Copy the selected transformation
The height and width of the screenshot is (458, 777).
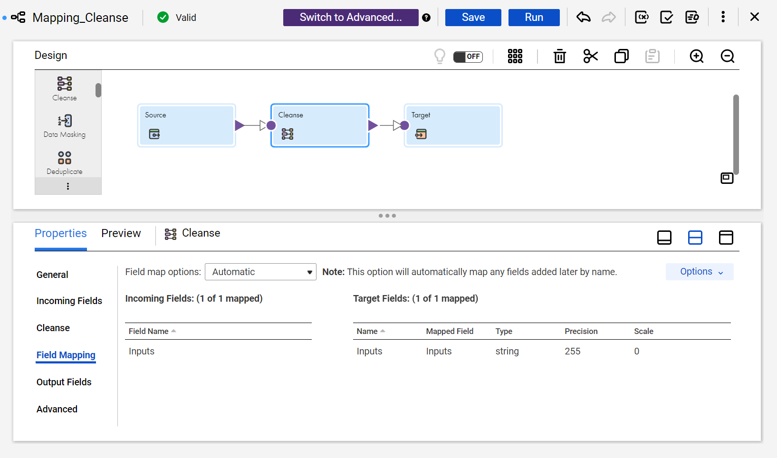622,56
